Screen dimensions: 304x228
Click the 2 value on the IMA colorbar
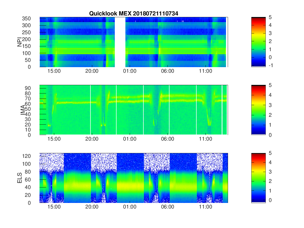(271, 115)
